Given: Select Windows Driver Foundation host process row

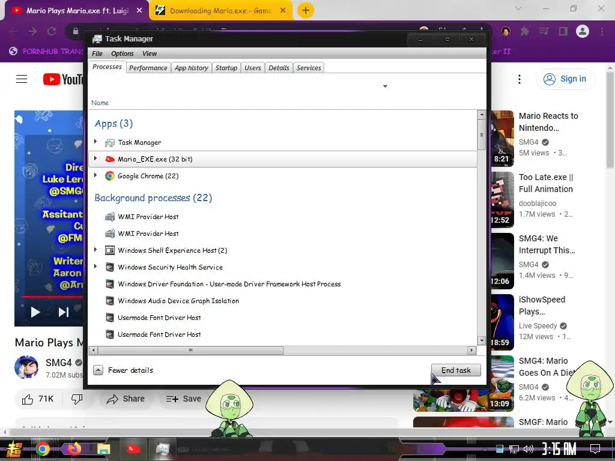Looking at the screenshot, I should (282, 284).
